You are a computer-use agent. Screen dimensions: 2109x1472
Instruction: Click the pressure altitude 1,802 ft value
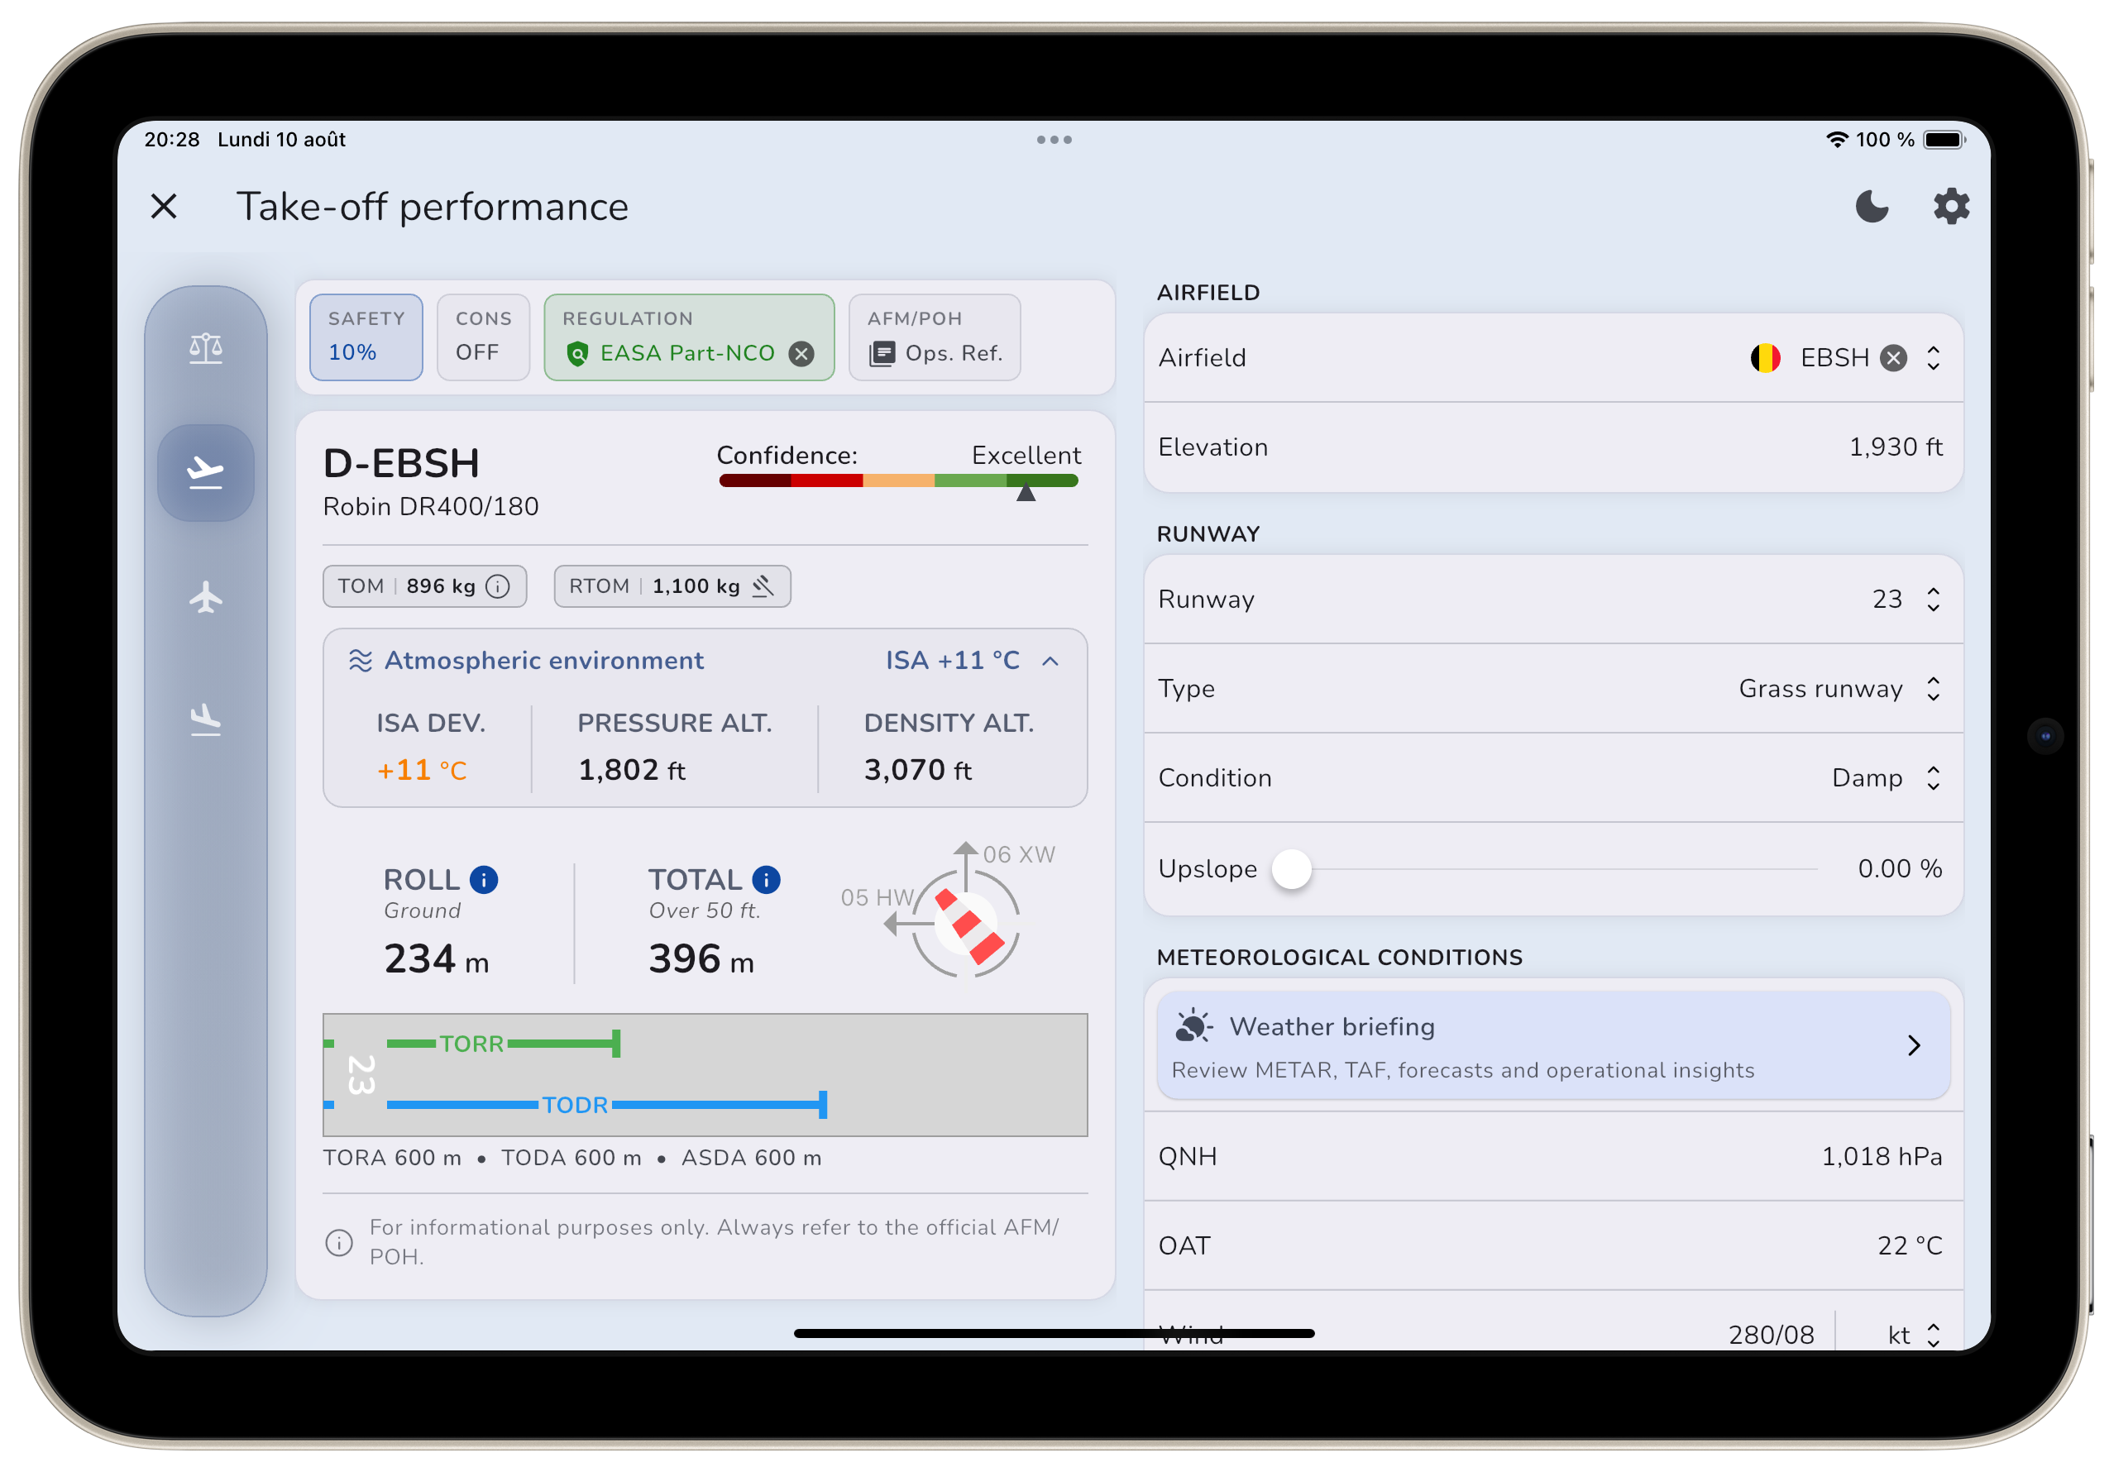[632, 770]
